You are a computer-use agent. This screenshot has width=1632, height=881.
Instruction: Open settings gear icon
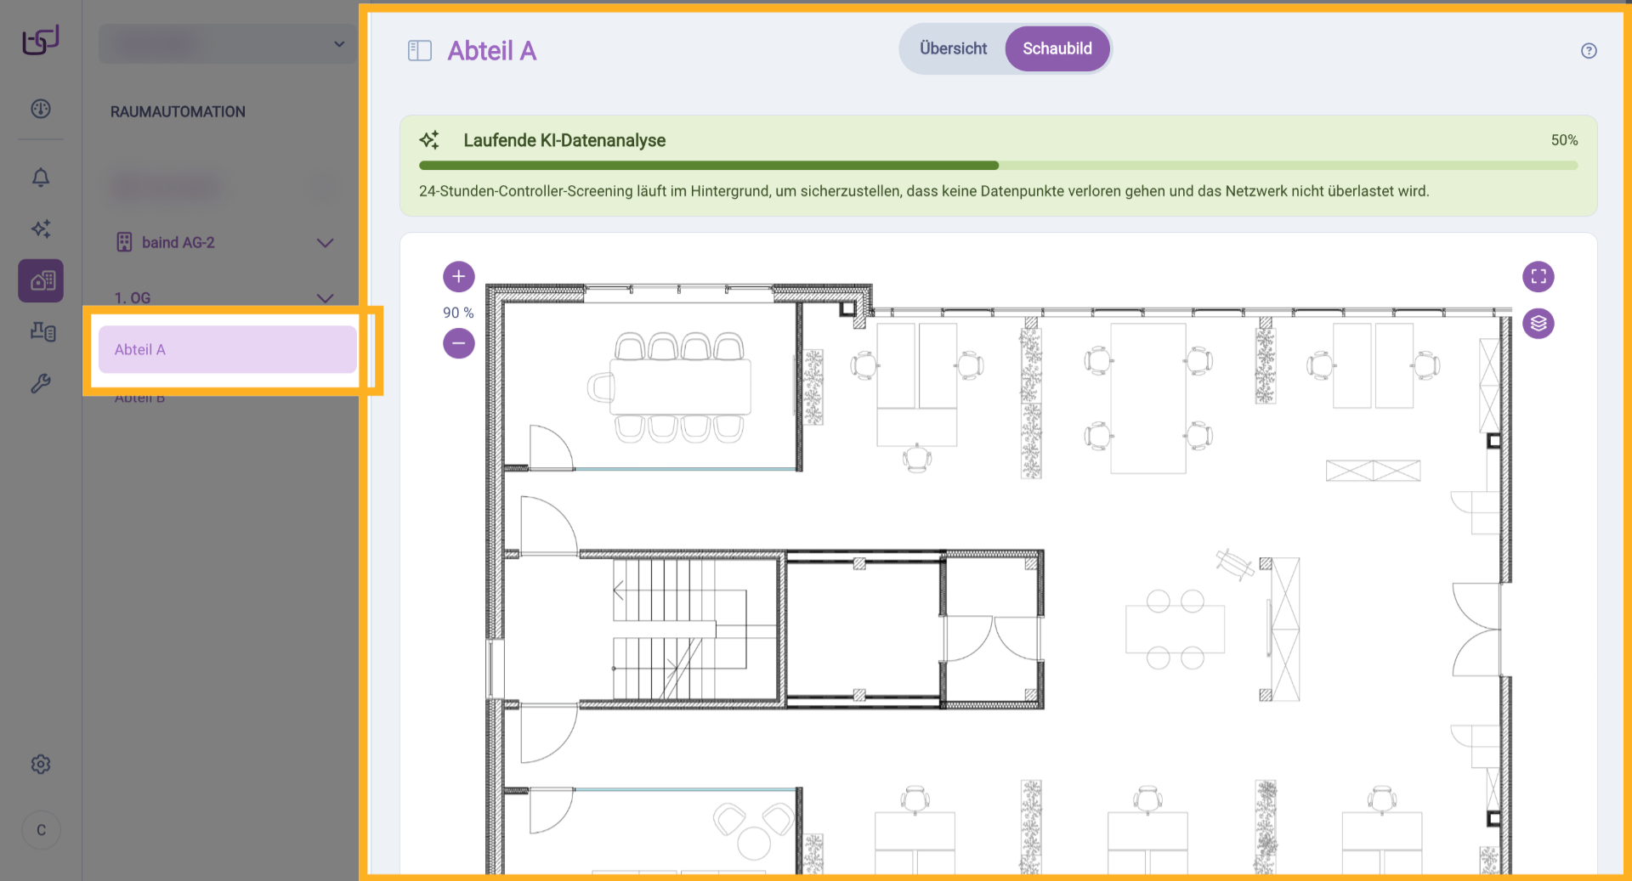tap(41, 765)
